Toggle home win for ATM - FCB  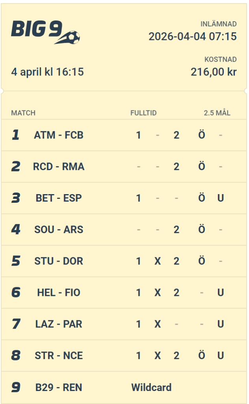pyautogui.click(x=139, y=135)
